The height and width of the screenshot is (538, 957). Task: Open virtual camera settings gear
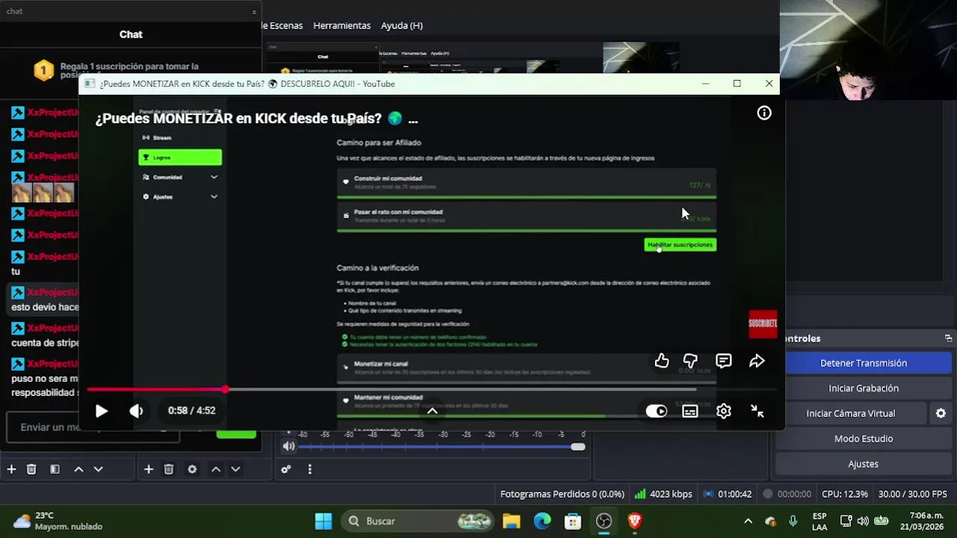coord(941,413)
